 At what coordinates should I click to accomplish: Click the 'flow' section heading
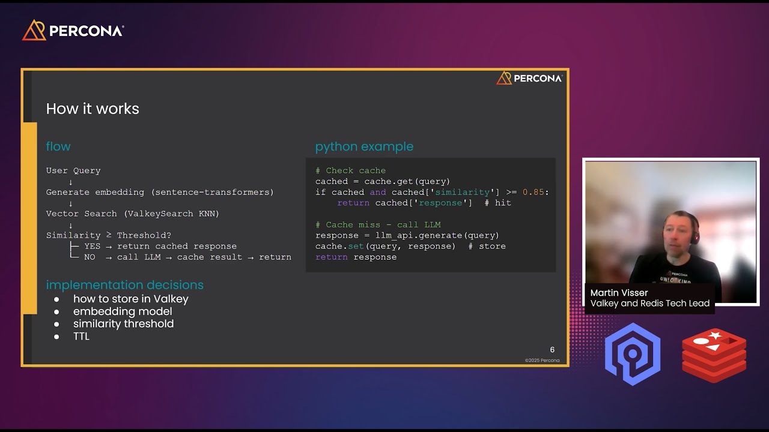pyautogui.click(x=58, y=146)
